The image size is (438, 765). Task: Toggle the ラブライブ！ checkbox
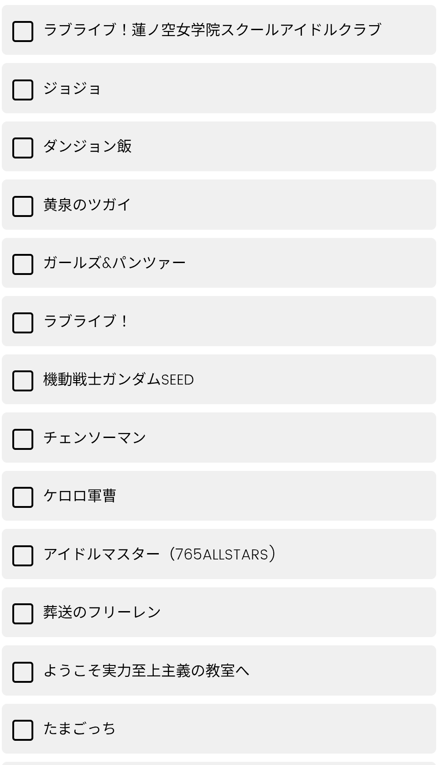[23, 322]
